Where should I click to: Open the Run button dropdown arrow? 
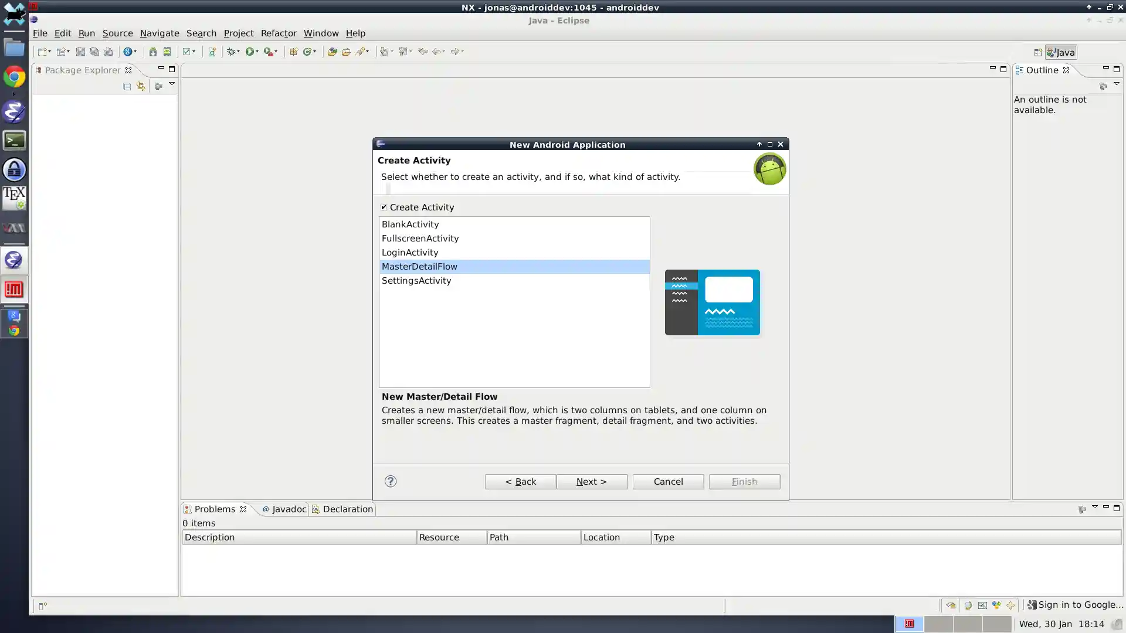257,52
